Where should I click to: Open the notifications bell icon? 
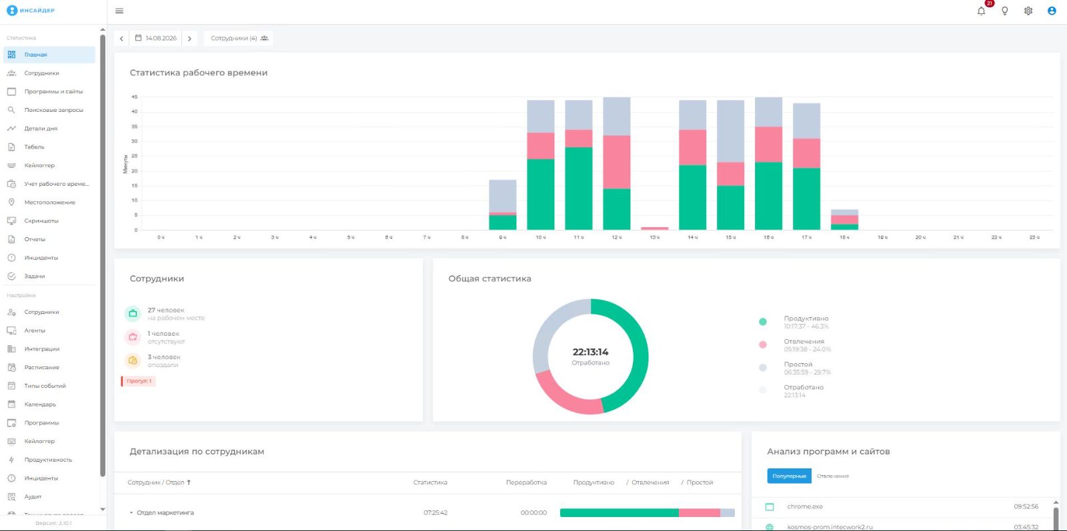(981, 11)
